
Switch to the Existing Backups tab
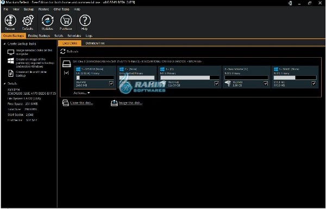click(39, 36)
